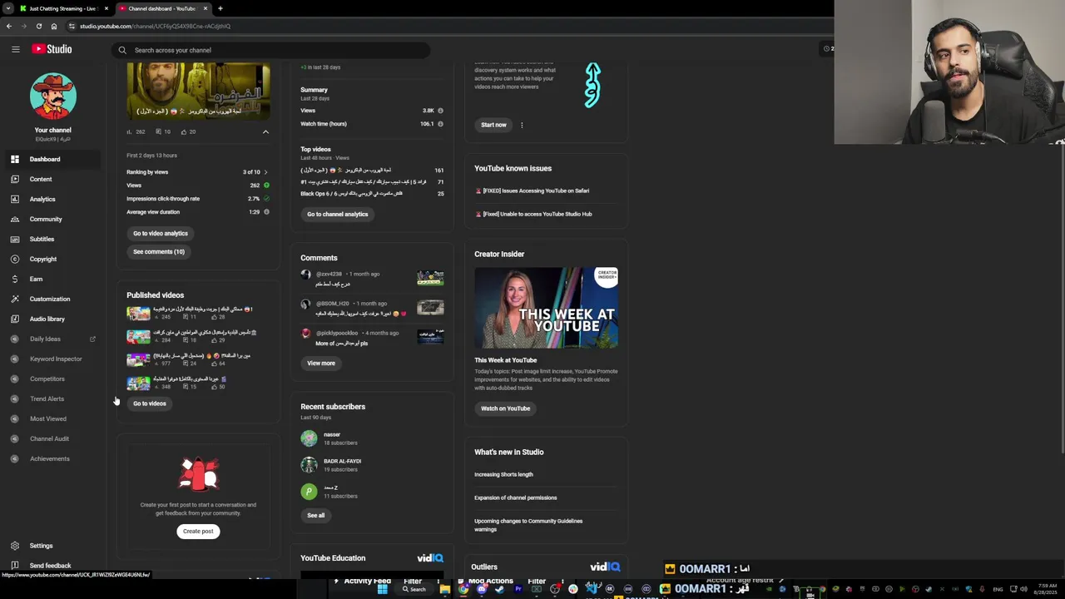Click the Views 3.8K info icon

coord(440,111)
